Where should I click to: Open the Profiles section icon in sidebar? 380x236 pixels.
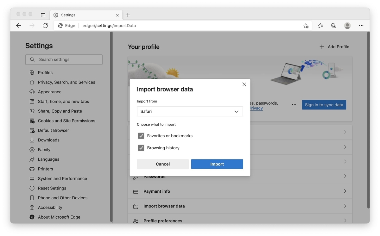pos(32,72)
